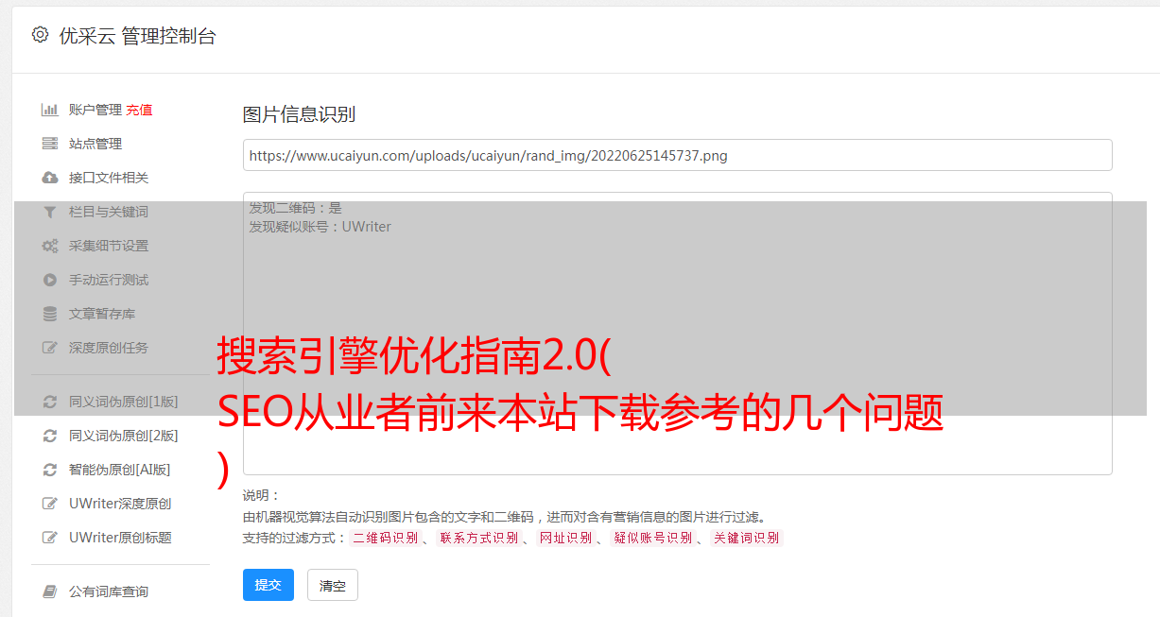Click the edit icon for 深度原创任务

click(x=50, y=348)
